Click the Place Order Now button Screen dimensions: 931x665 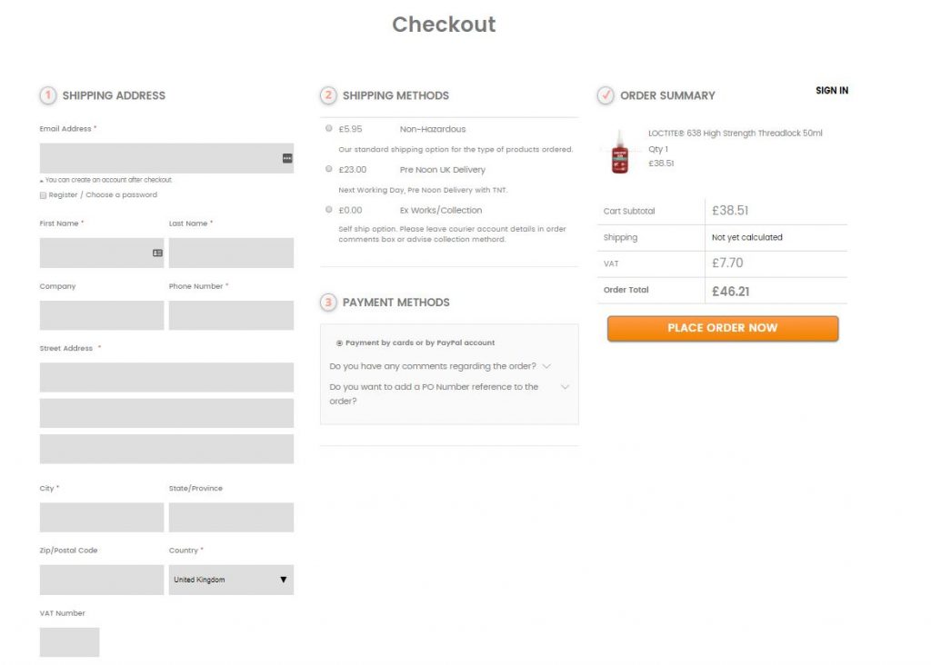[723, 328]
